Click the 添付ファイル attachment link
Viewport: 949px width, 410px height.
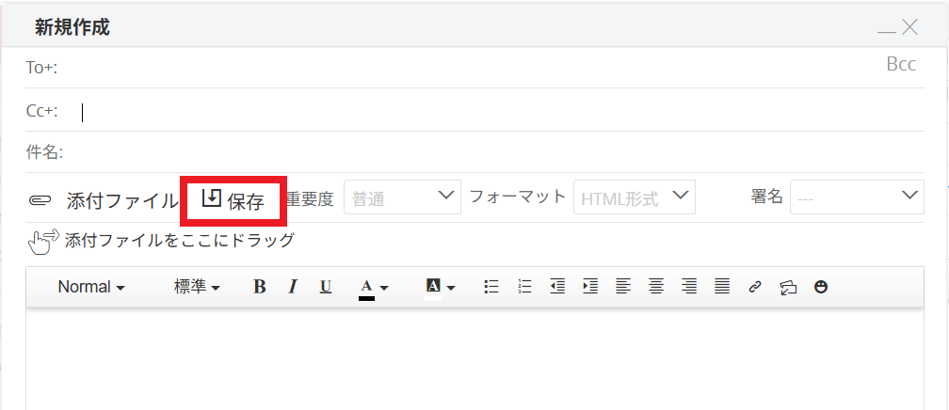[122, 200]
